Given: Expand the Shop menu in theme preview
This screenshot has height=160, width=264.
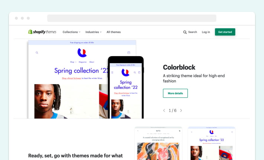Looking at the screenshot, I should [73, 62].
